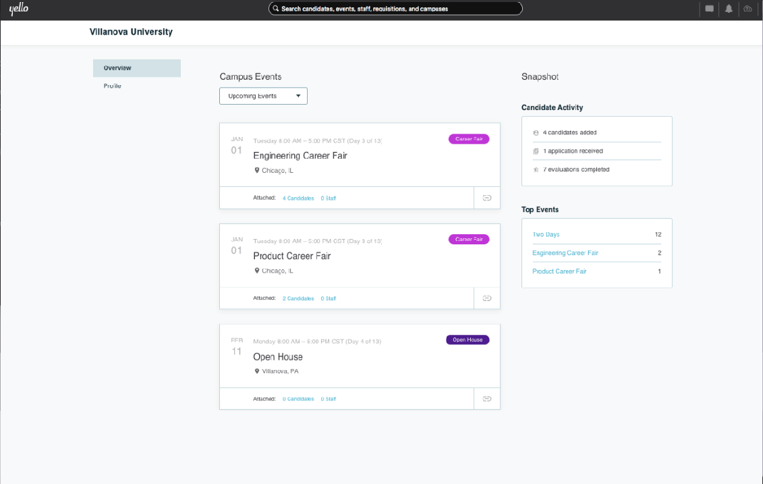Open the messages icon in top bar

pos(709,9)
